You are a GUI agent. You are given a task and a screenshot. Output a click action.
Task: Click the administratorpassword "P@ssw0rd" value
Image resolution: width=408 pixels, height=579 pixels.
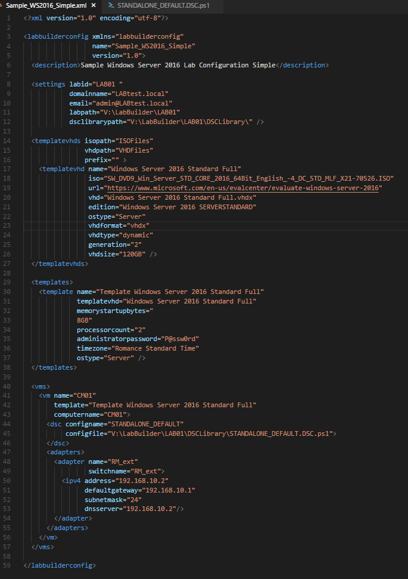[x=180, y=339]
